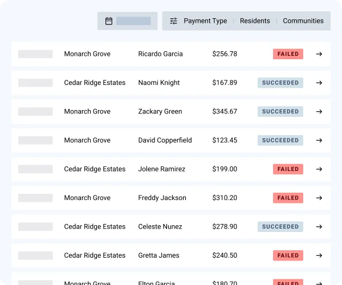The height and width of the screenshot is (285, 342).
Task: Open the date range picker
Action: [133, 21]
